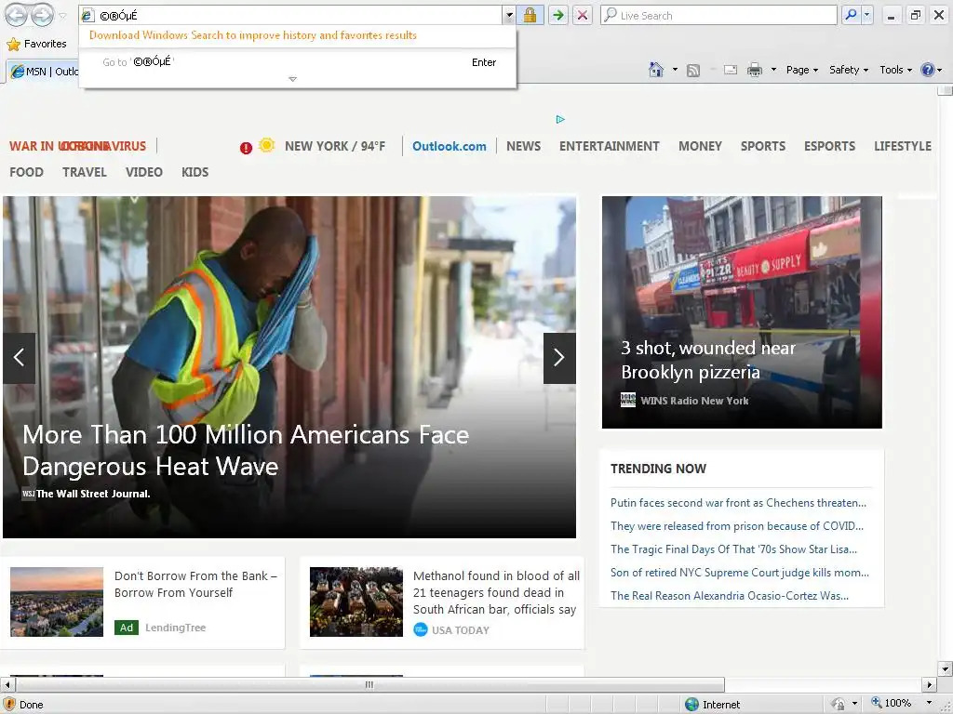Open the Safety menu
This screenshot has width=953, height=714.
click(x=849, y=70)
